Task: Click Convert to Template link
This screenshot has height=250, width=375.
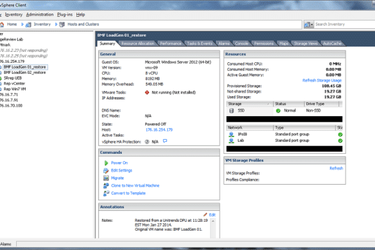Action: pos(128,194)
